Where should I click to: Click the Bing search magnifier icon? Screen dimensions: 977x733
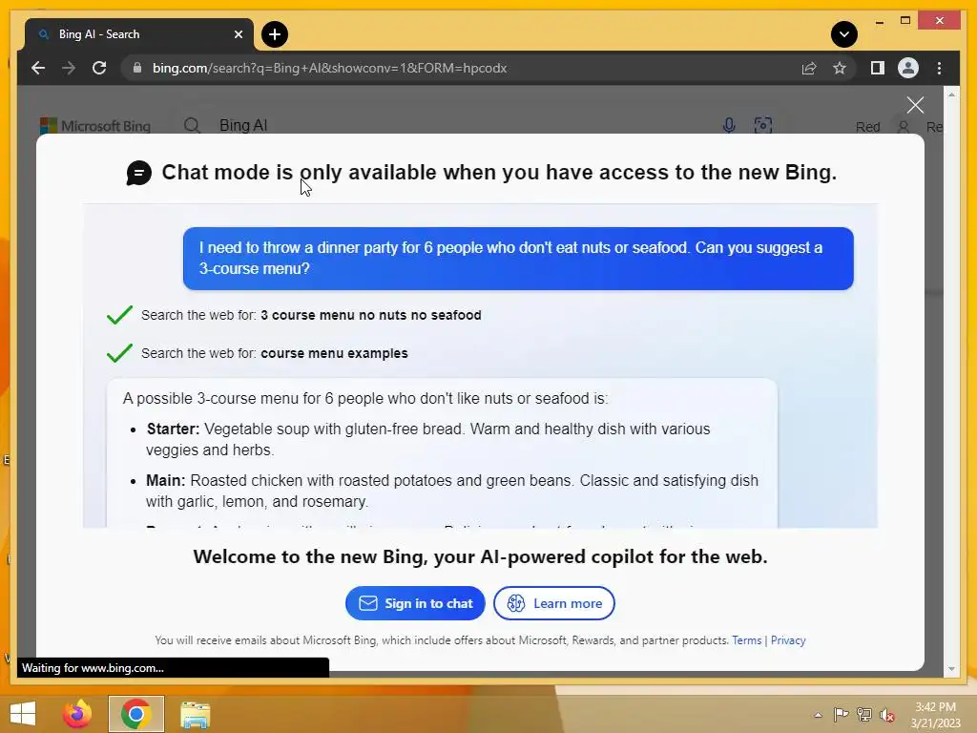click(192, 125)
